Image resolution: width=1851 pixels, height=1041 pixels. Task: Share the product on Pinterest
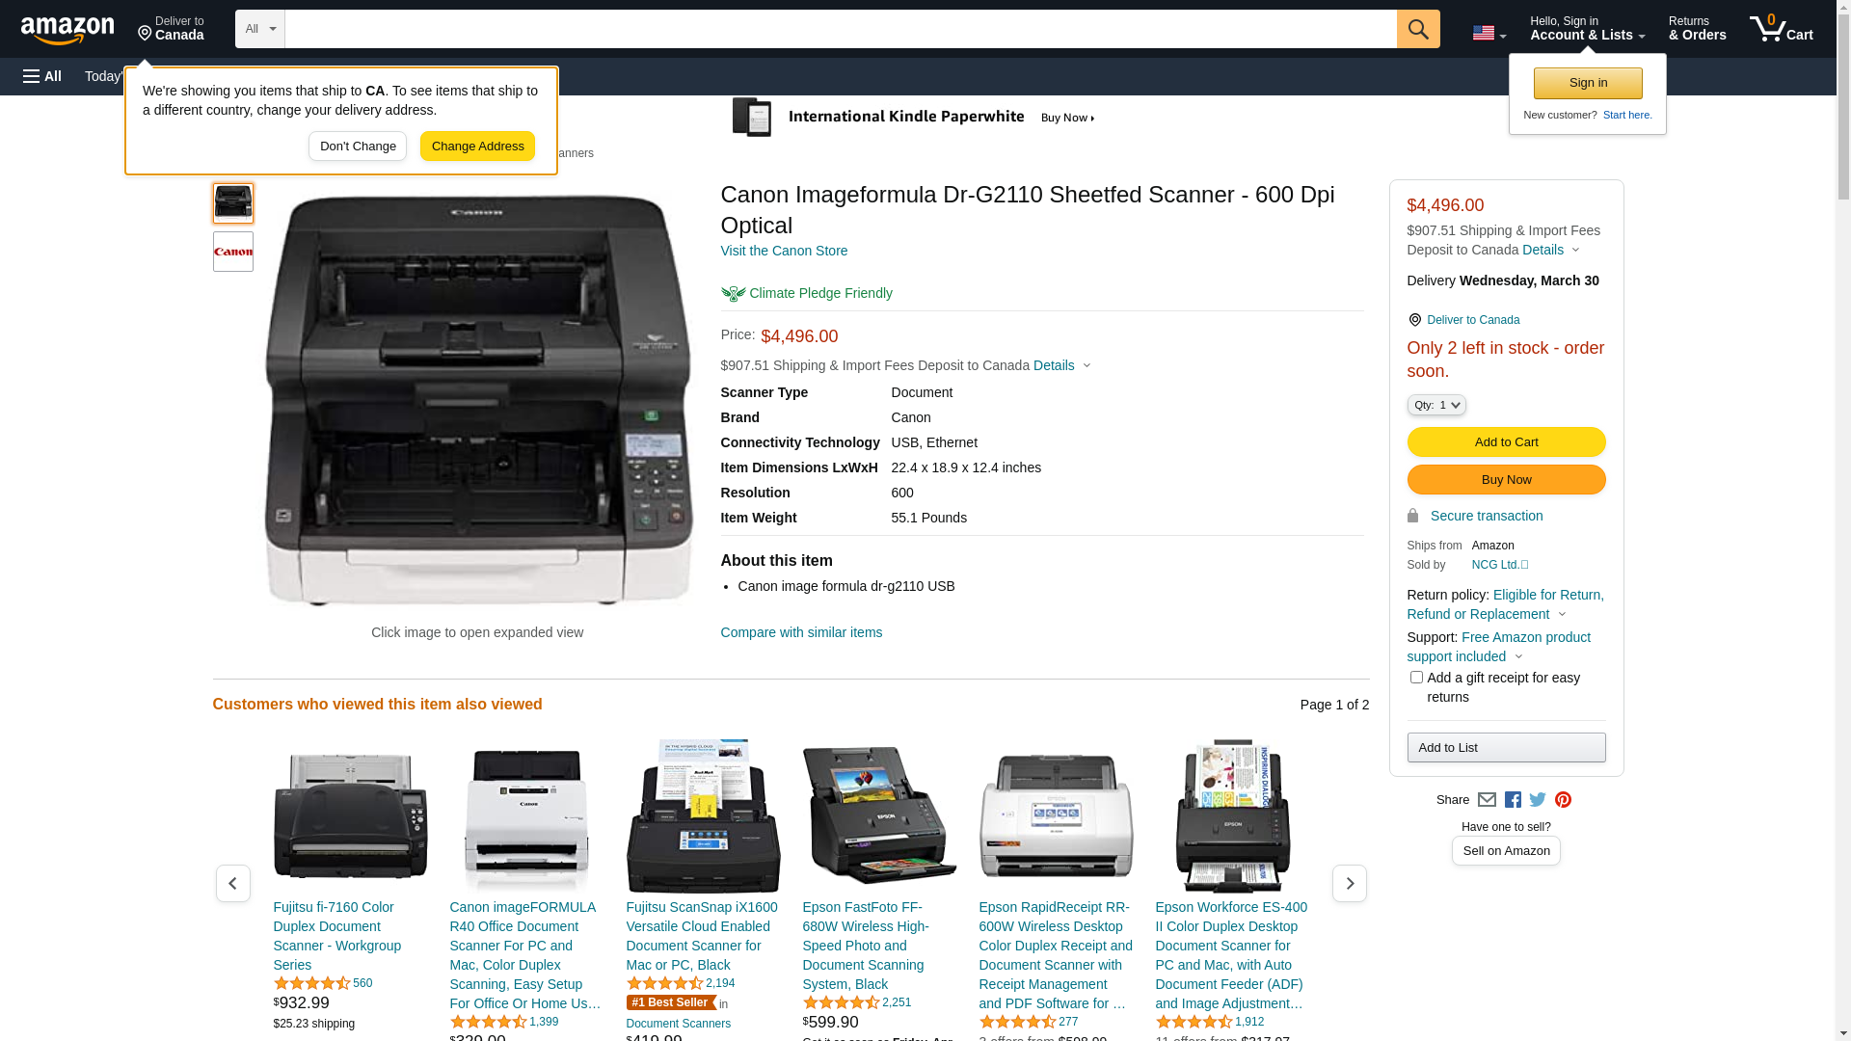[x=1563, y=800]
